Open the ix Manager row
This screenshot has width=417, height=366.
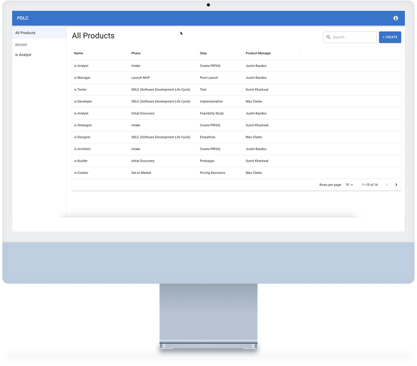(236, 78)
